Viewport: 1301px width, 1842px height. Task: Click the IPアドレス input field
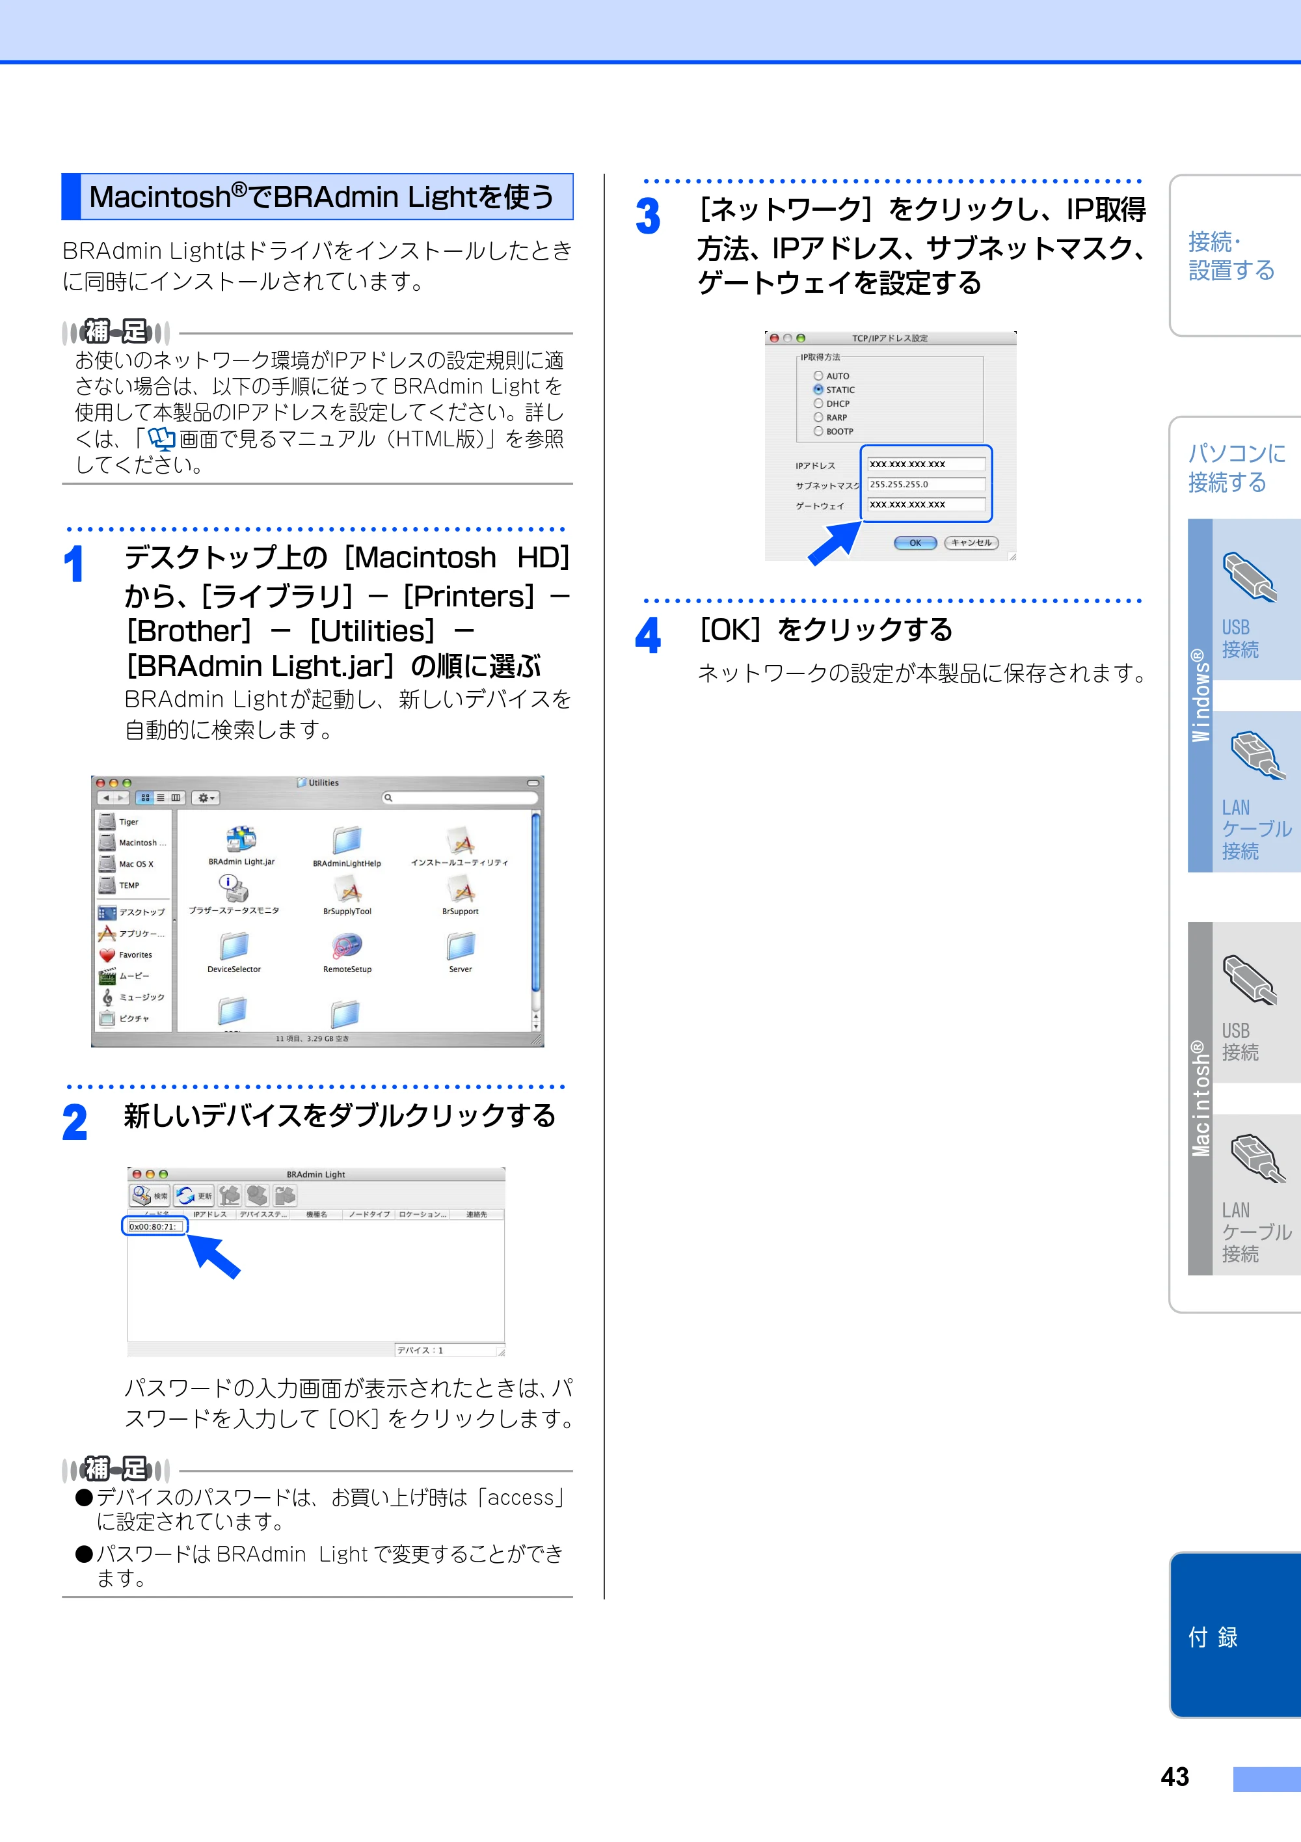point(926,464)
